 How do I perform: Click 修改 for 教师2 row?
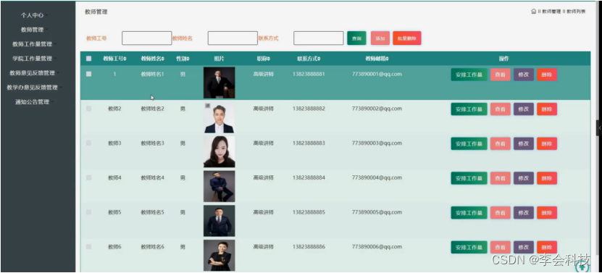(x=524, y=109)
